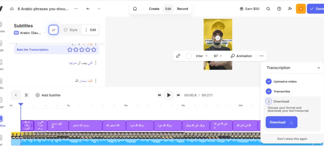Screen dimensions: 324x146
Task: Click the orange lightning upgrade button
Action: [x=301, y=9]
